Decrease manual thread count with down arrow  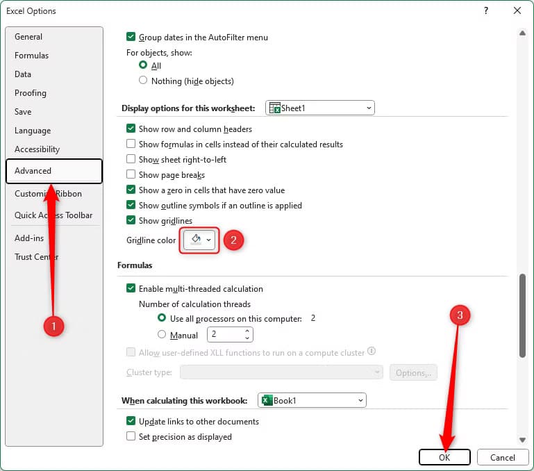point(247,338)
